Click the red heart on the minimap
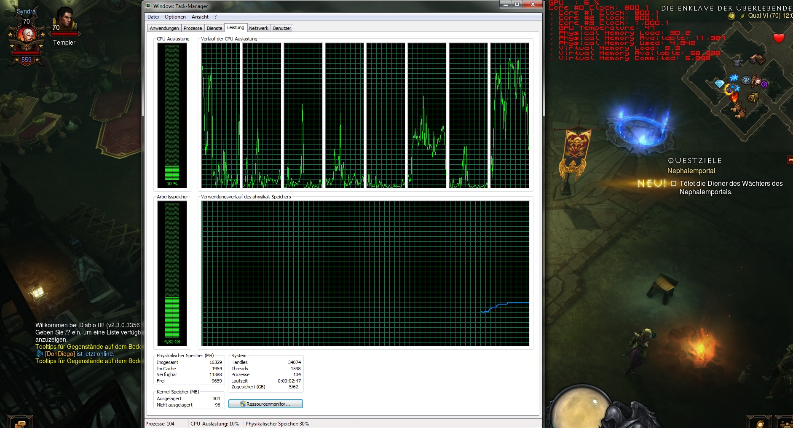 779,38
